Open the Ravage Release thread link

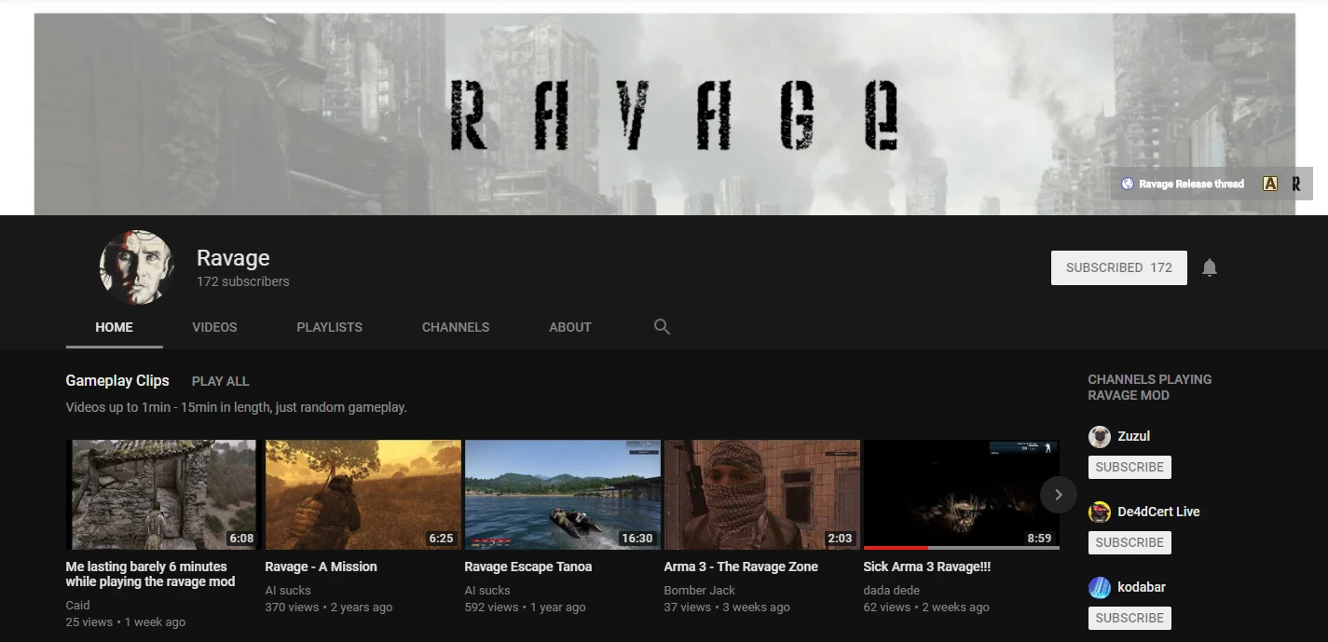(x=1191, y=184)
